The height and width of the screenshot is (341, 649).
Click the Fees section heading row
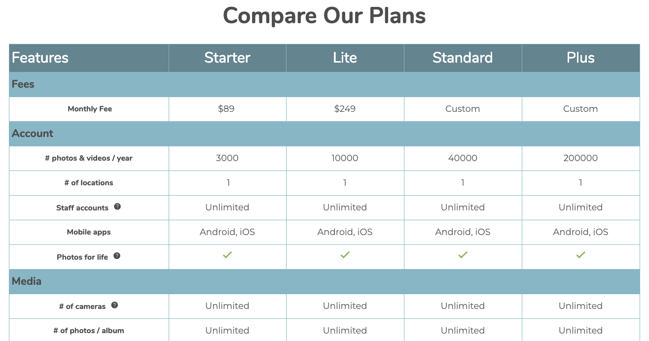[324, 84]
